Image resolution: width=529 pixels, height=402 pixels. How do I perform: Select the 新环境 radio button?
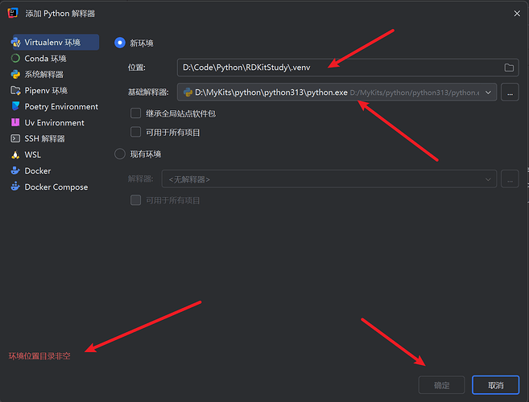point(120,43)
